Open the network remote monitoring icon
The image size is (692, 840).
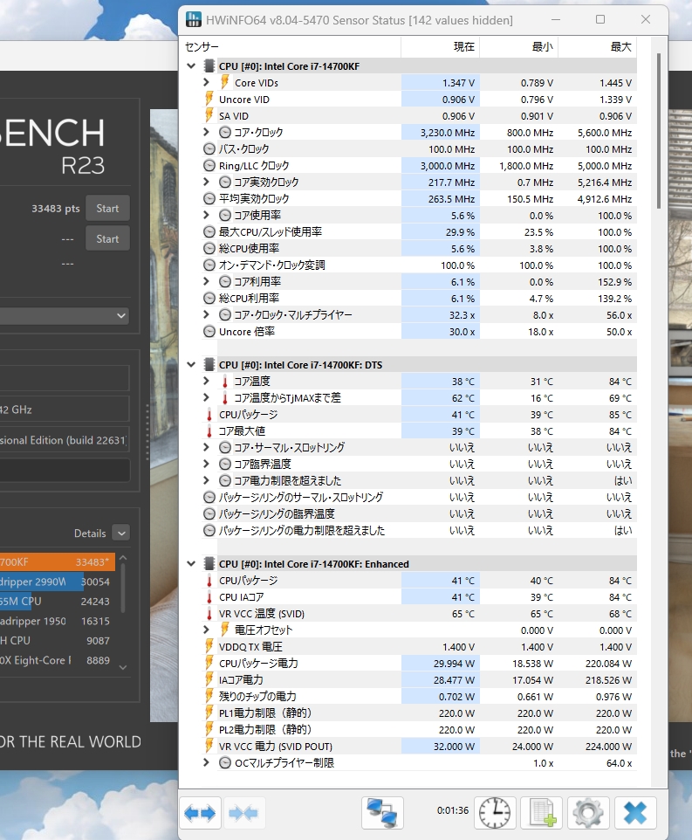381,813
